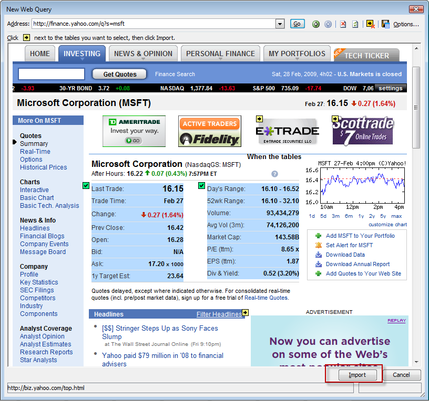Click the Finance Search link
The width and height of the screenshot is (429, 401).
(x=175, y=75)
